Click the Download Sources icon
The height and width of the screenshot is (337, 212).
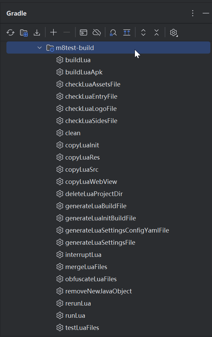[37, 32]
